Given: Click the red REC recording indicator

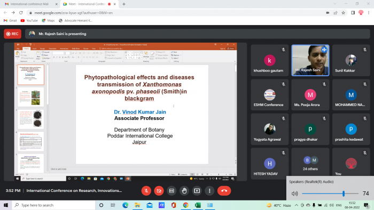Looking at the screenshot, I should click(x=12, y=34).
